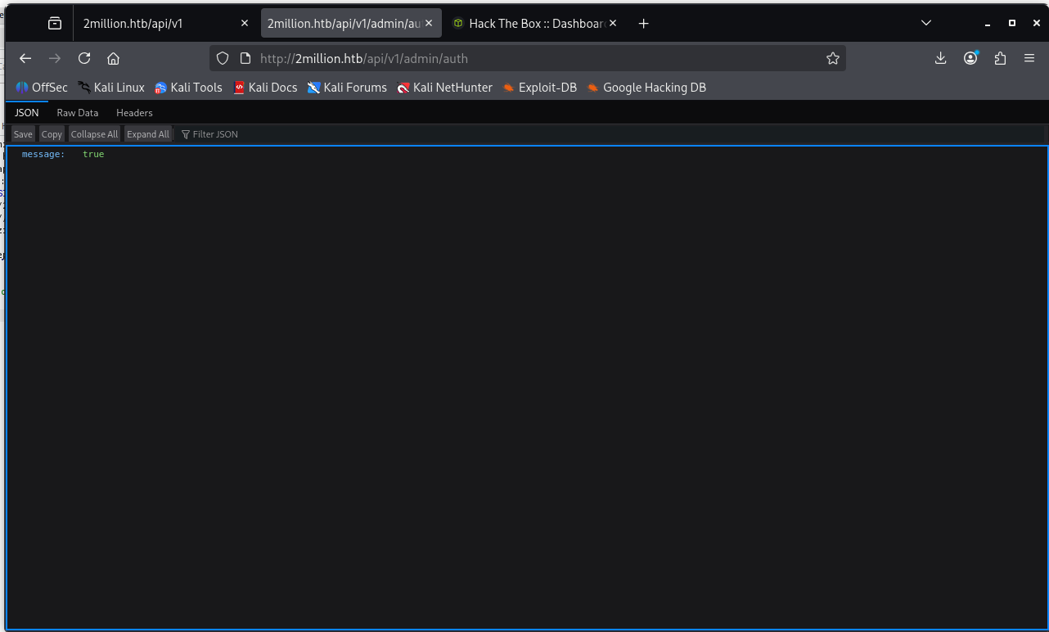Switch to the Headers tab
This screenshot has width=1049, height=632.
134,113
